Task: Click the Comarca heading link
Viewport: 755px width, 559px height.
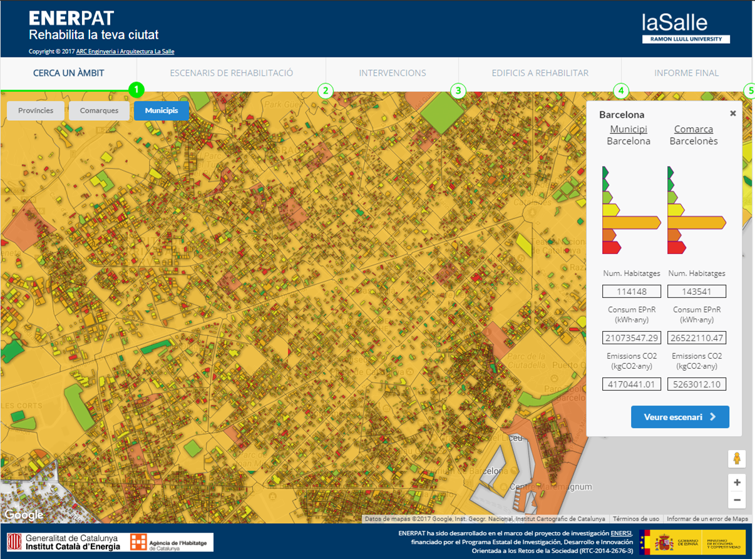Action: 694,129
